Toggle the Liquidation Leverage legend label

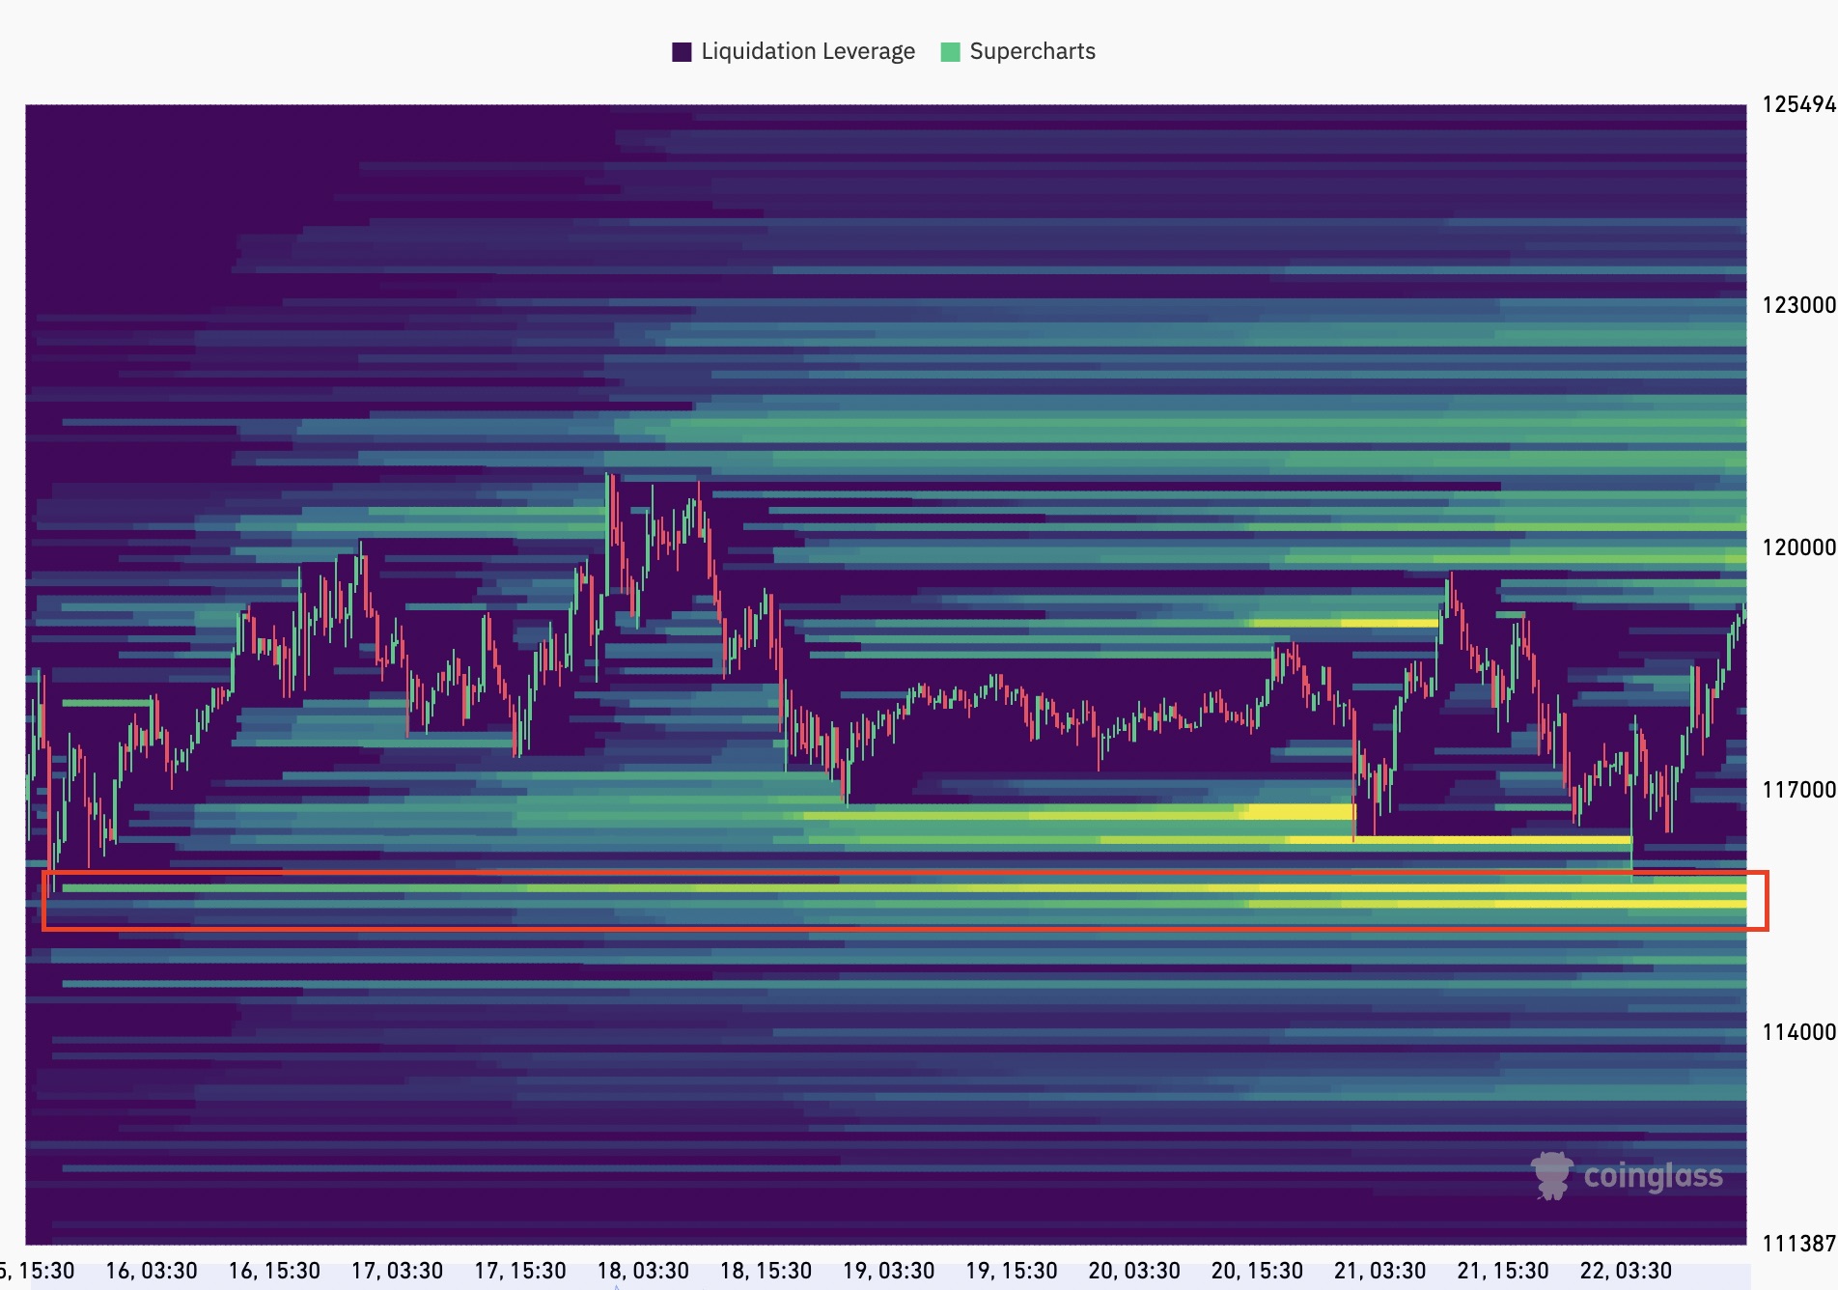(x=807, y=52)
